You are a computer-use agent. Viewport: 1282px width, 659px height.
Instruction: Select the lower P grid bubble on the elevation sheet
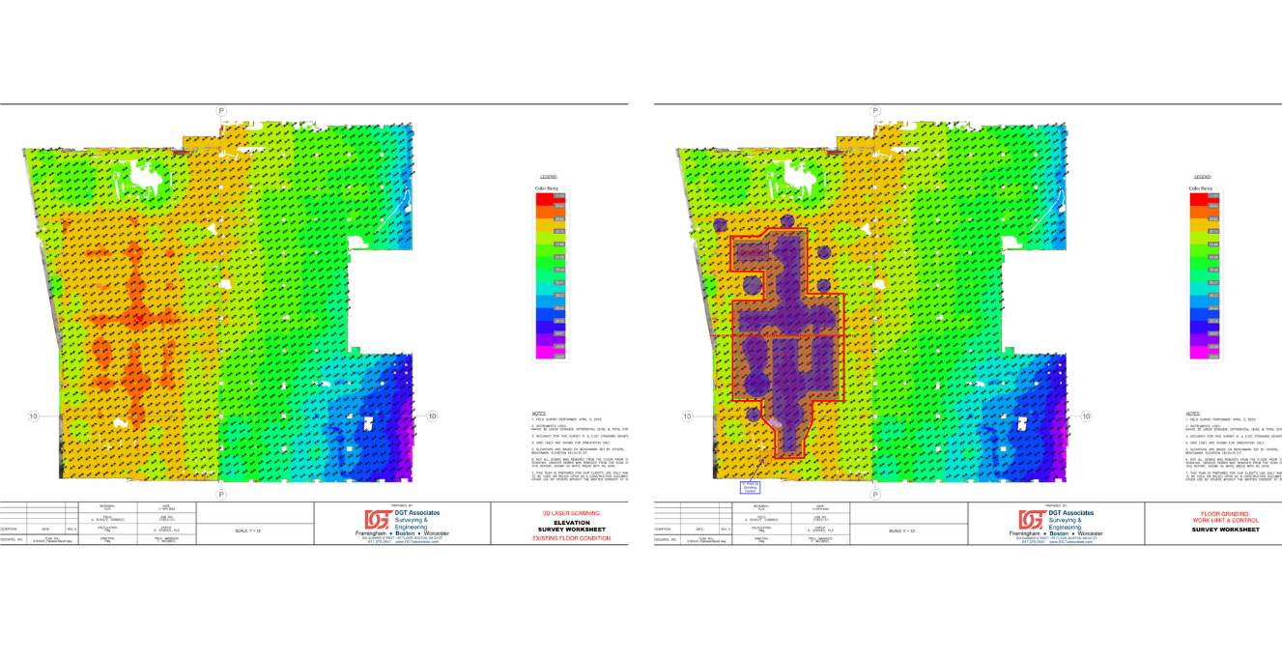click(221, 495)
